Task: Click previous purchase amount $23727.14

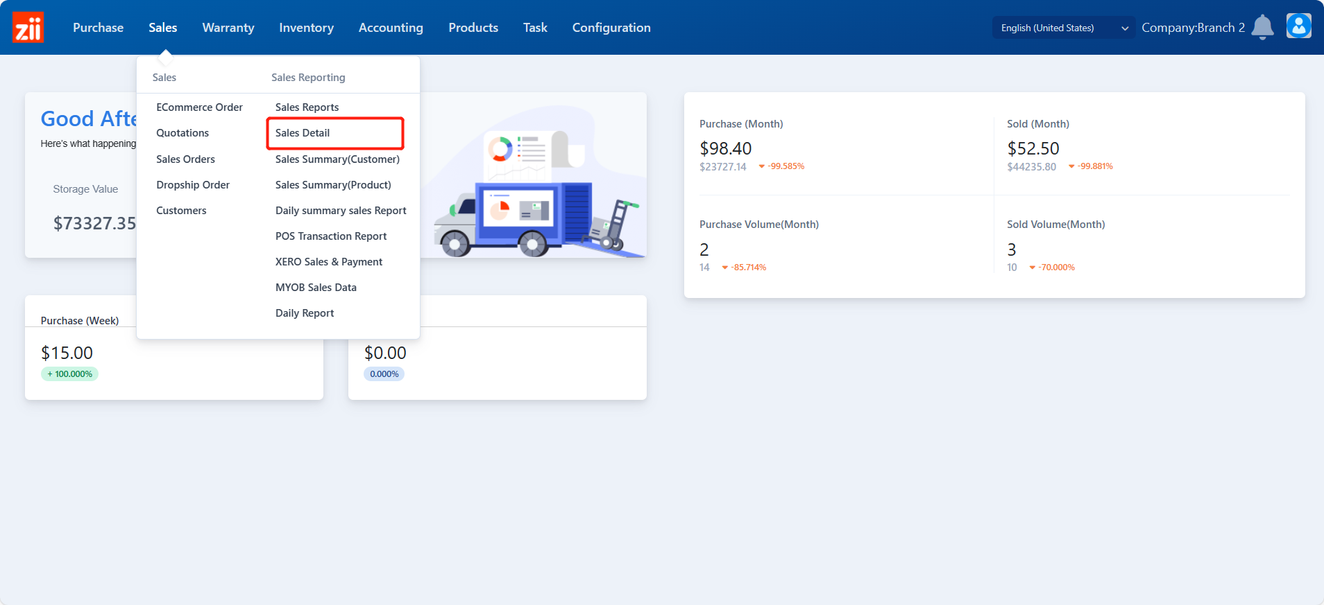Action: [722, 167]
